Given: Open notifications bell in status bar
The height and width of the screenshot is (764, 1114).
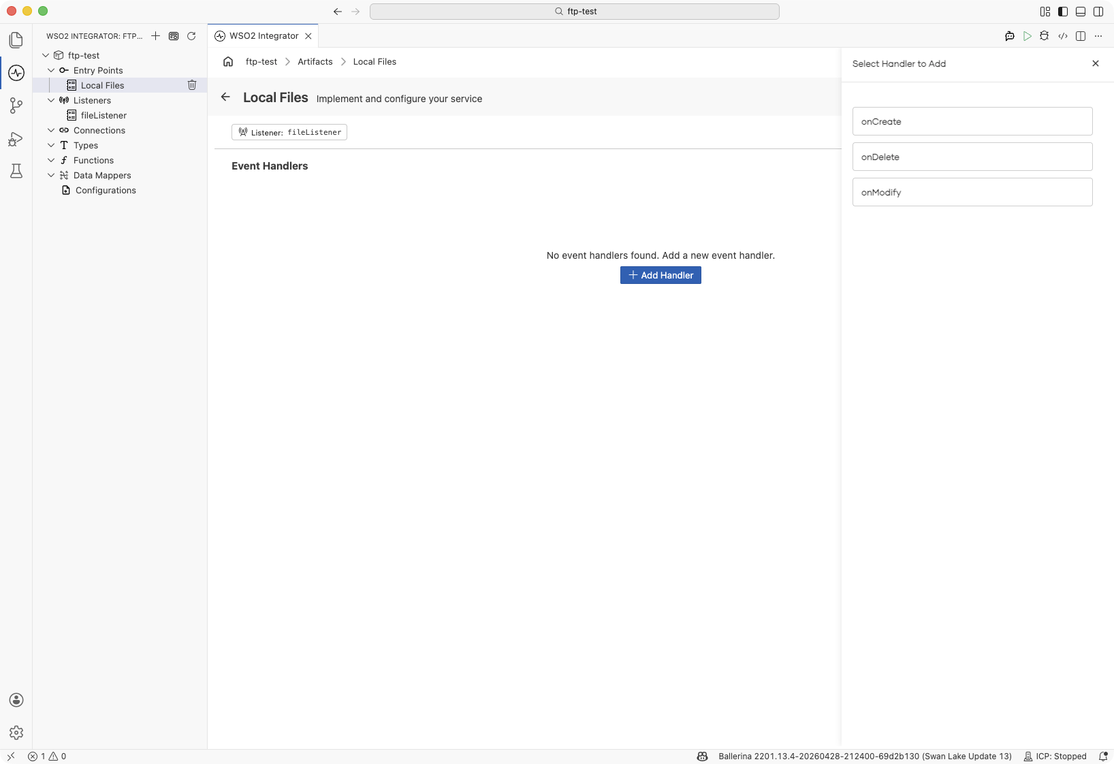Looking at the screenshot, I should tap(1103, 757).
